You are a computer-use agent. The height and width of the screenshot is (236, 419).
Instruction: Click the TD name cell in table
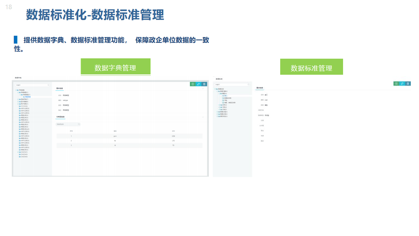(x=173, y=145)
